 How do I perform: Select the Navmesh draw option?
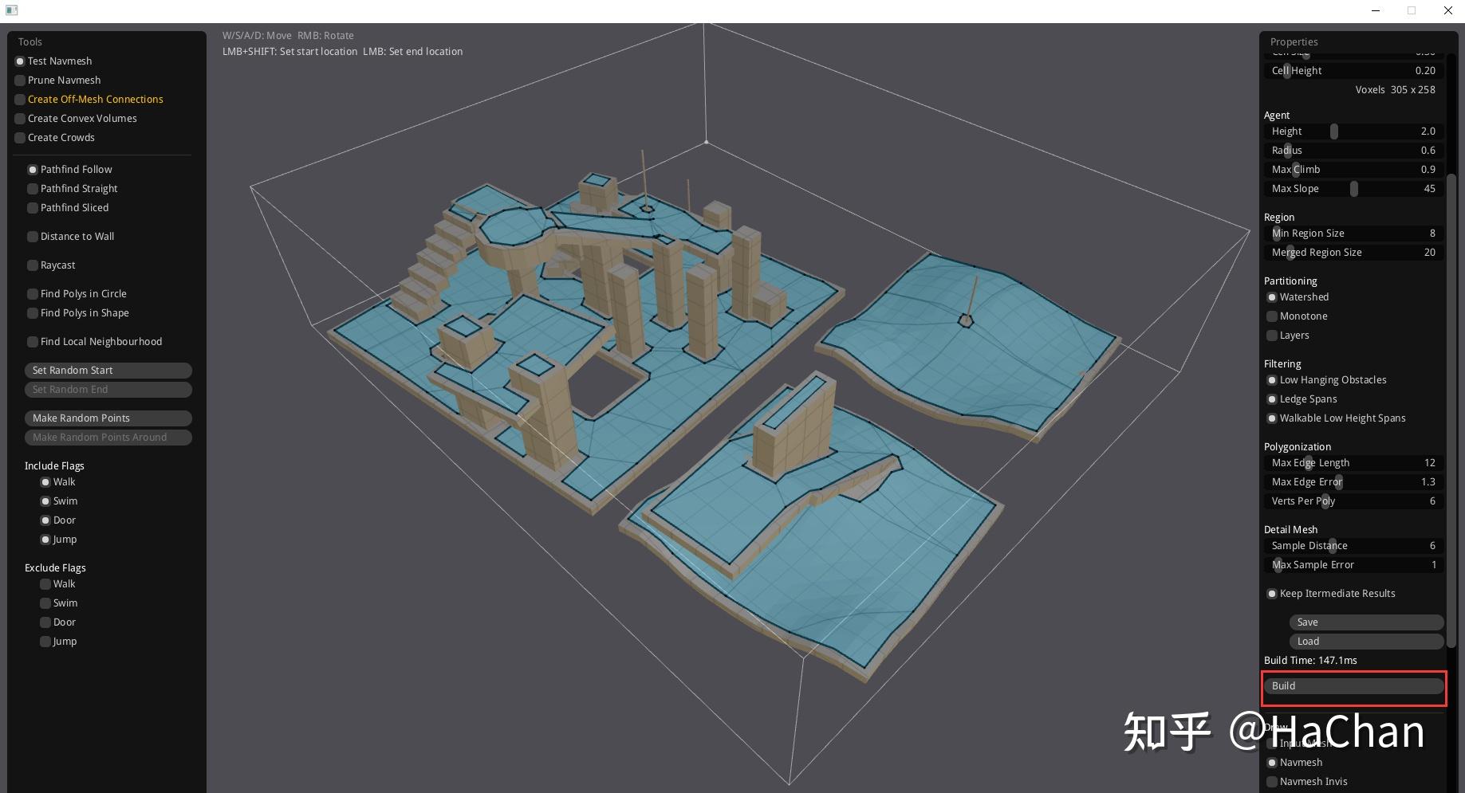click(x=1294, y=763)
